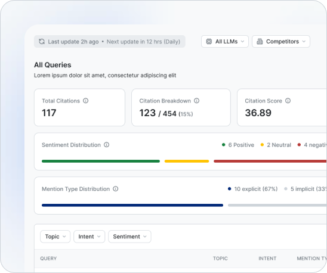Click the dark blue explicit mentions bar
The height and width of the screenshot is (273, 327).
tap(132, 205)
